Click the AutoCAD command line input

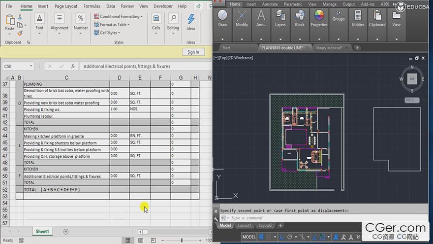click(x=323, y=218)
